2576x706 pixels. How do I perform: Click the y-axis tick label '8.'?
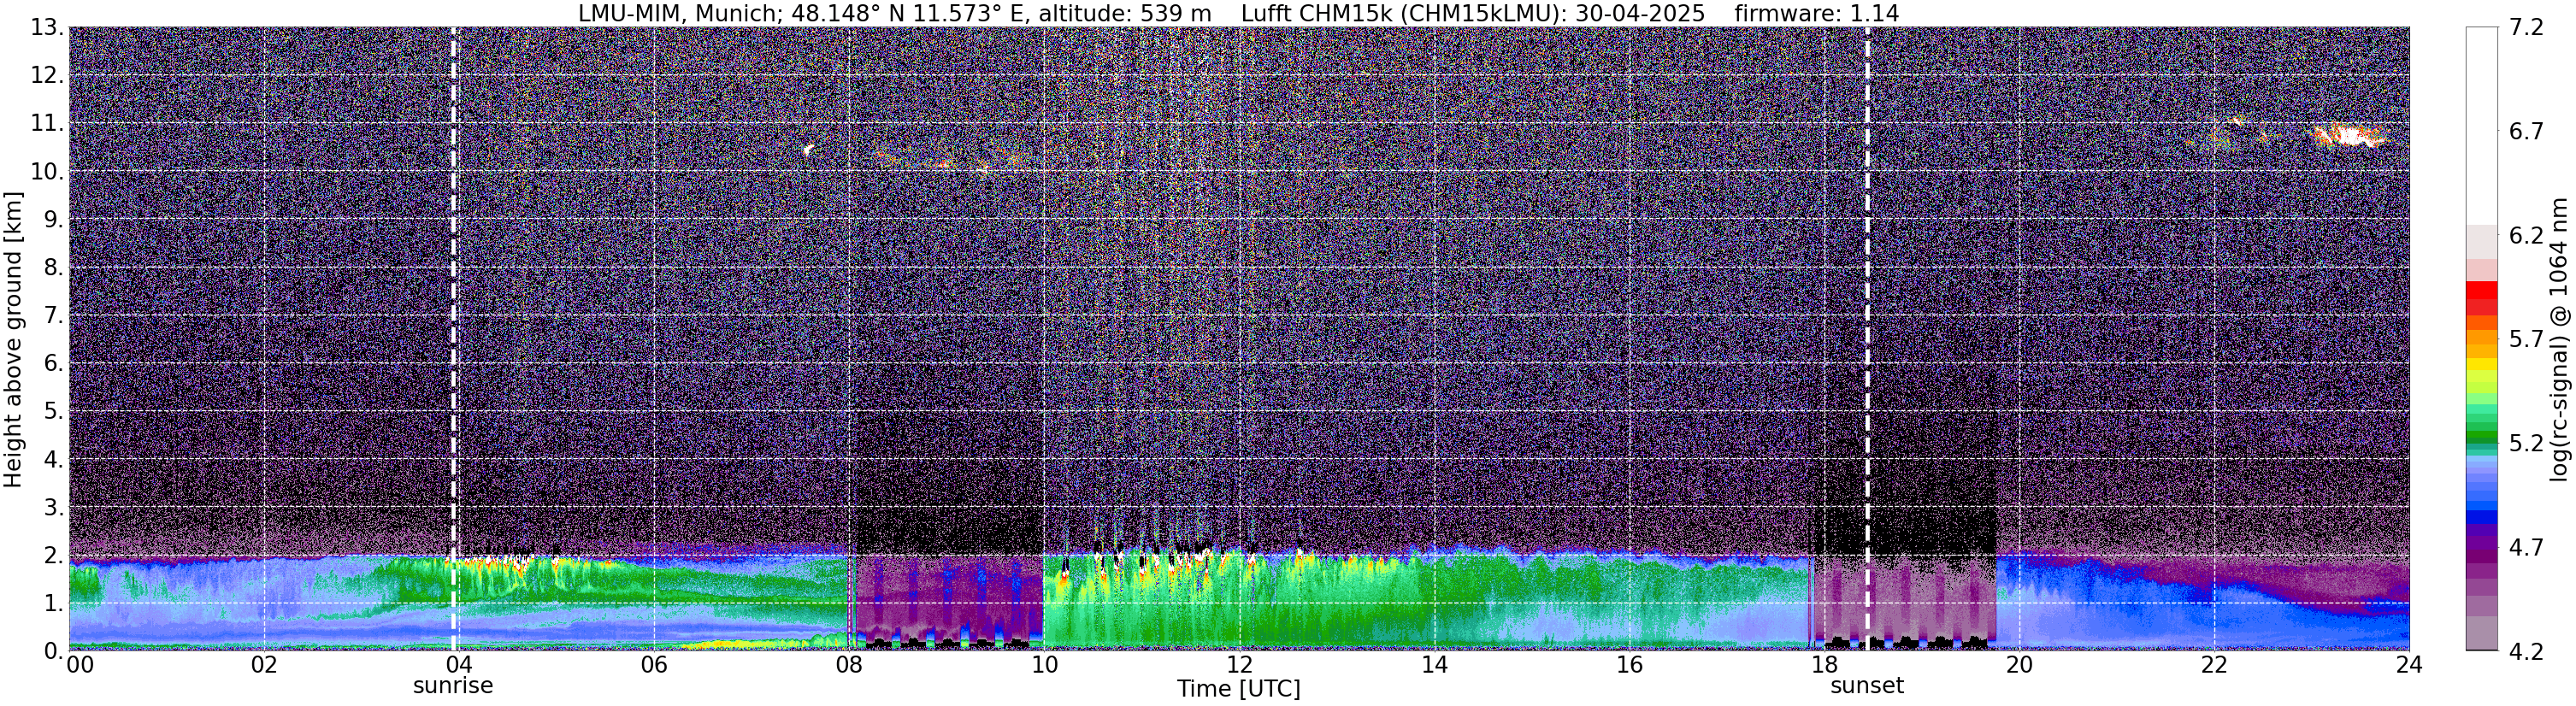[x=54, y=268]
